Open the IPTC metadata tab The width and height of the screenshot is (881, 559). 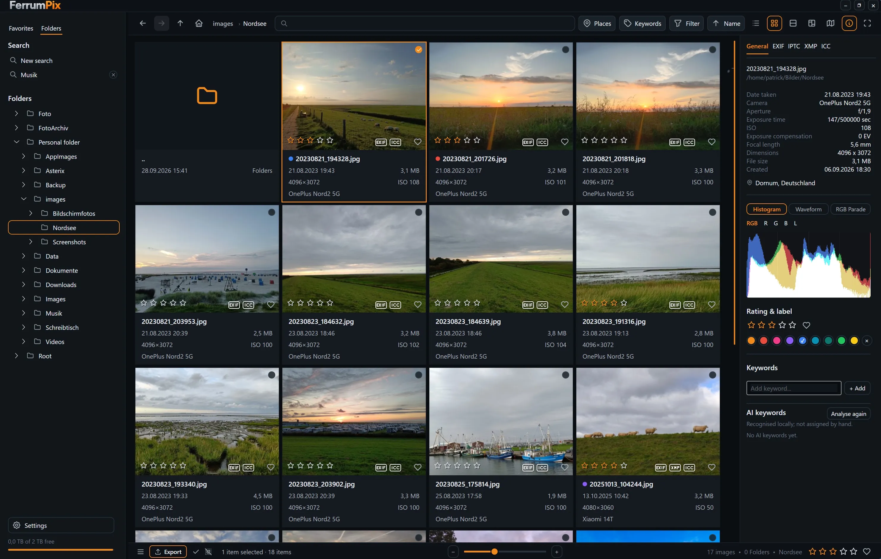tap(794, 46)
